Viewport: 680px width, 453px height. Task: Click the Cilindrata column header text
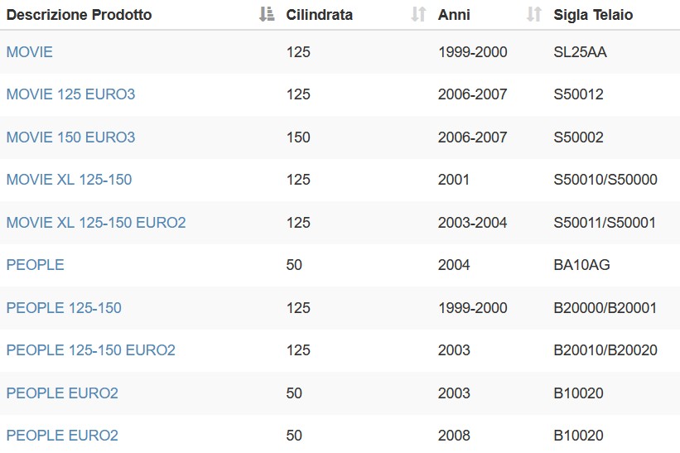(x=319, y=15)
